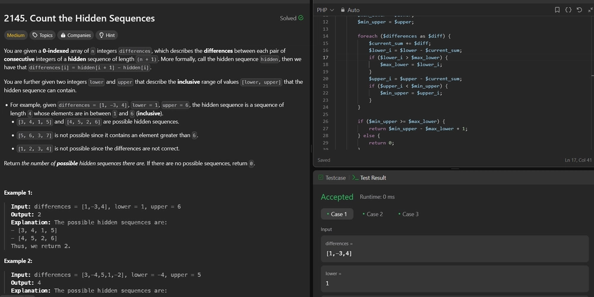The image size is (594, 297).
Task: Click the Companies lock icon
Action: coord(63,35)
